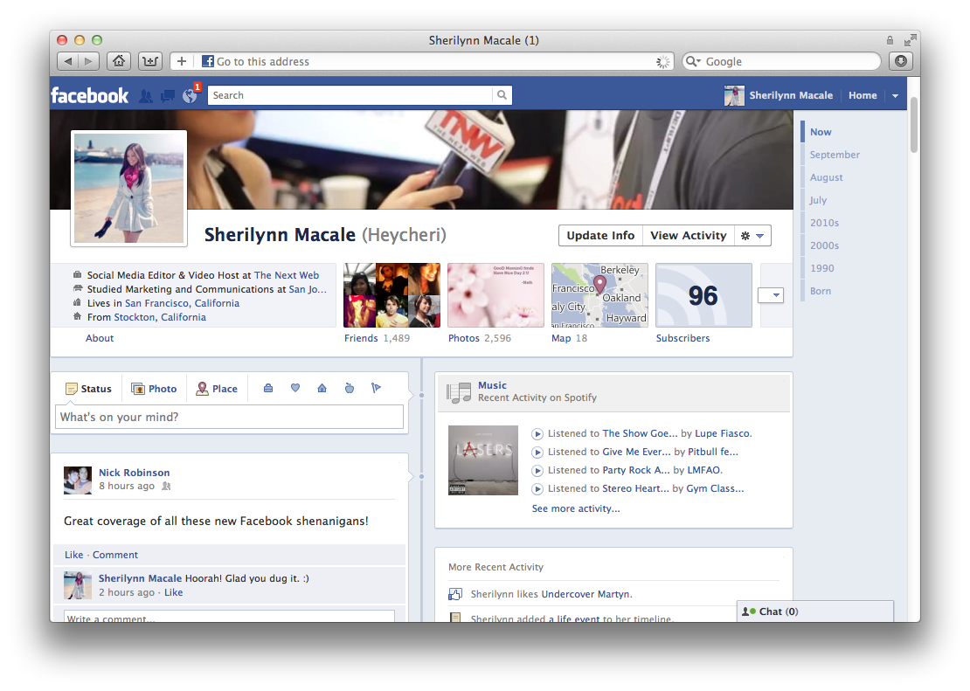Select the Photo composer tab
This screenshot has width=970, height=691.
(154, 389)
